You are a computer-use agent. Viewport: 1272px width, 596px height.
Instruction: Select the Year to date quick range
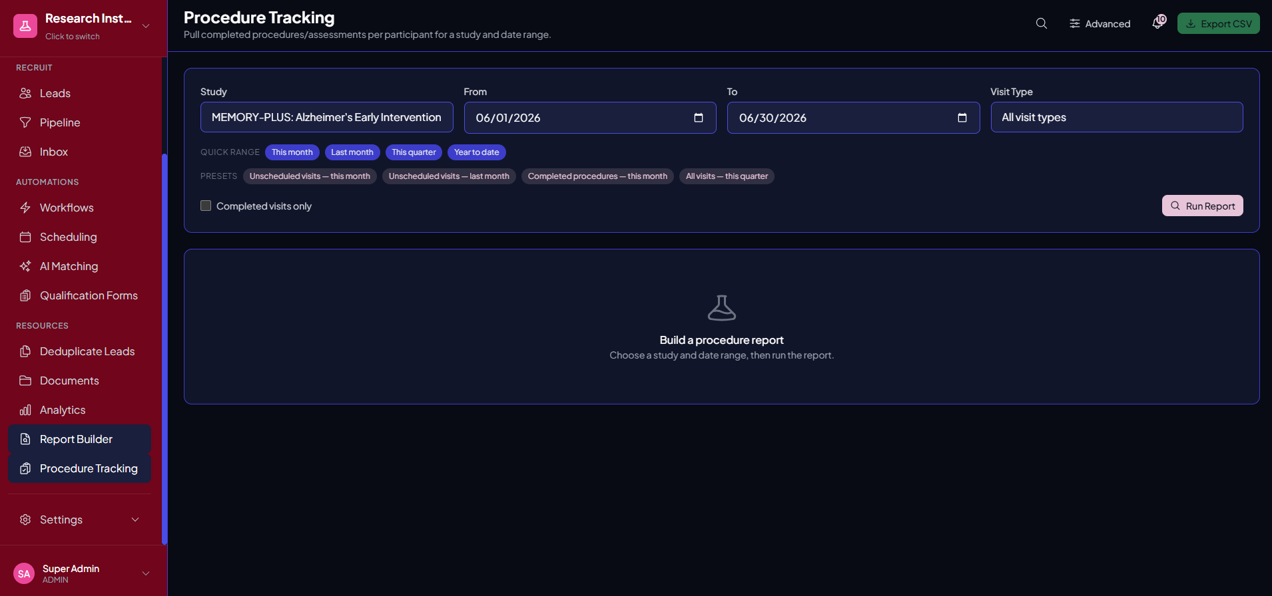coord(477,152)
